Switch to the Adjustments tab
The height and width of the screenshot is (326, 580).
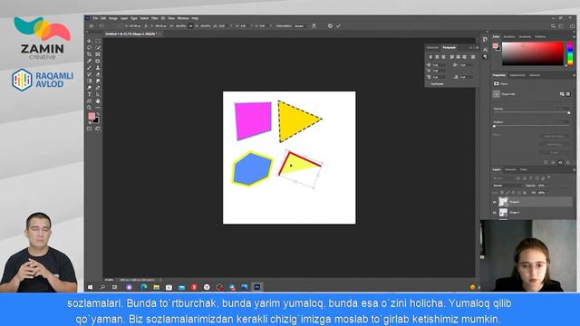[x=517, y=75]
